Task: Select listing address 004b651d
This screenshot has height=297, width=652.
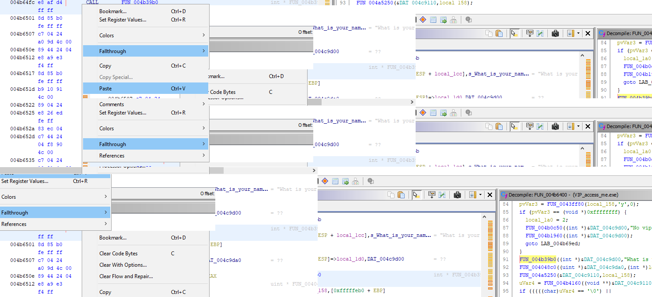Action: coord(22,89)
